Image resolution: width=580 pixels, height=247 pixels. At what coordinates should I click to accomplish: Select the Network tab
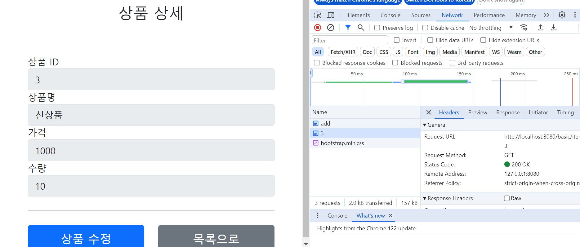point(452,15)
